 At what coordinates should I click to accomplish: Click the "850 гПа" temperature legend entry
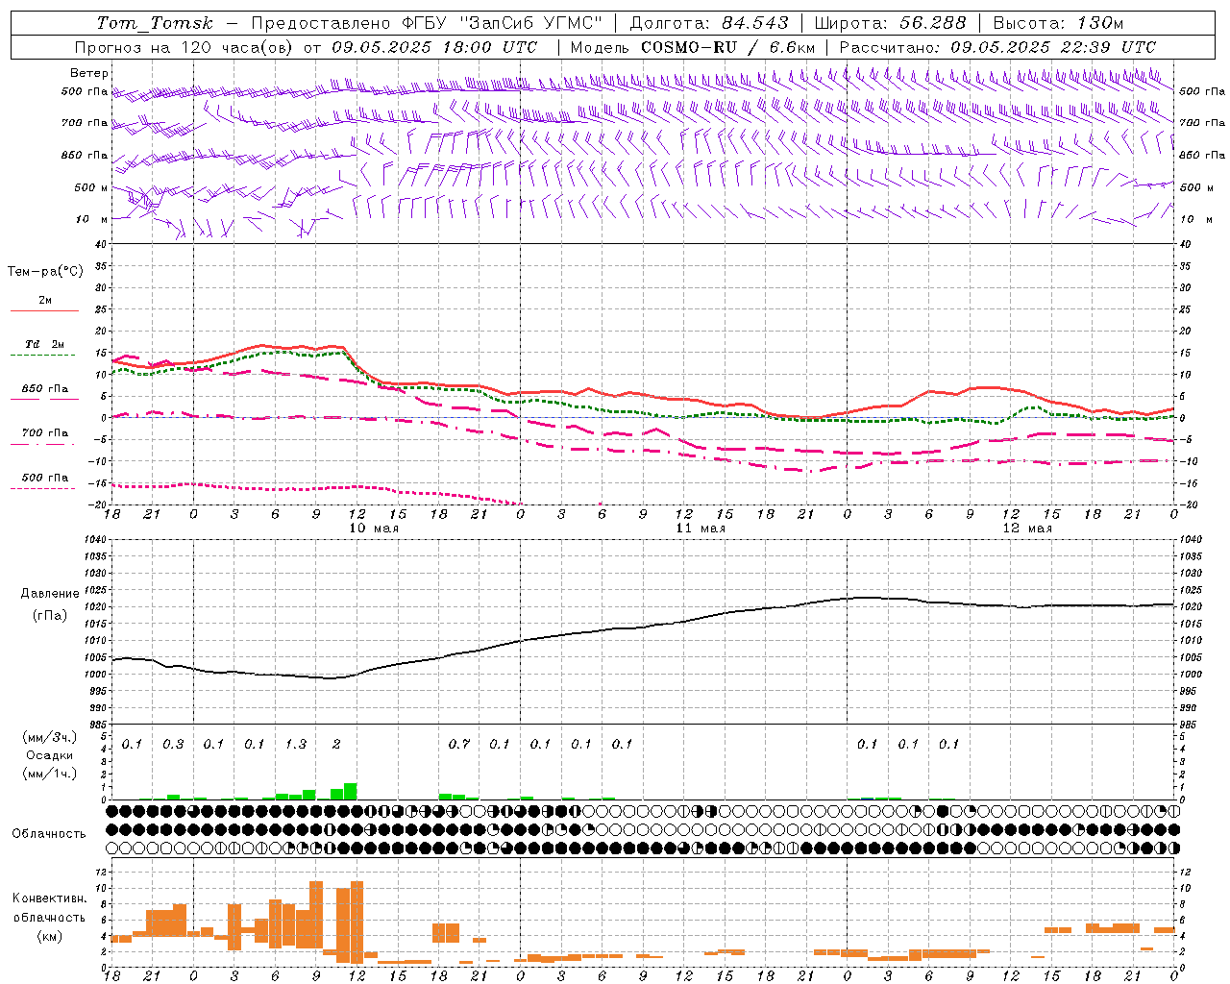45,389
